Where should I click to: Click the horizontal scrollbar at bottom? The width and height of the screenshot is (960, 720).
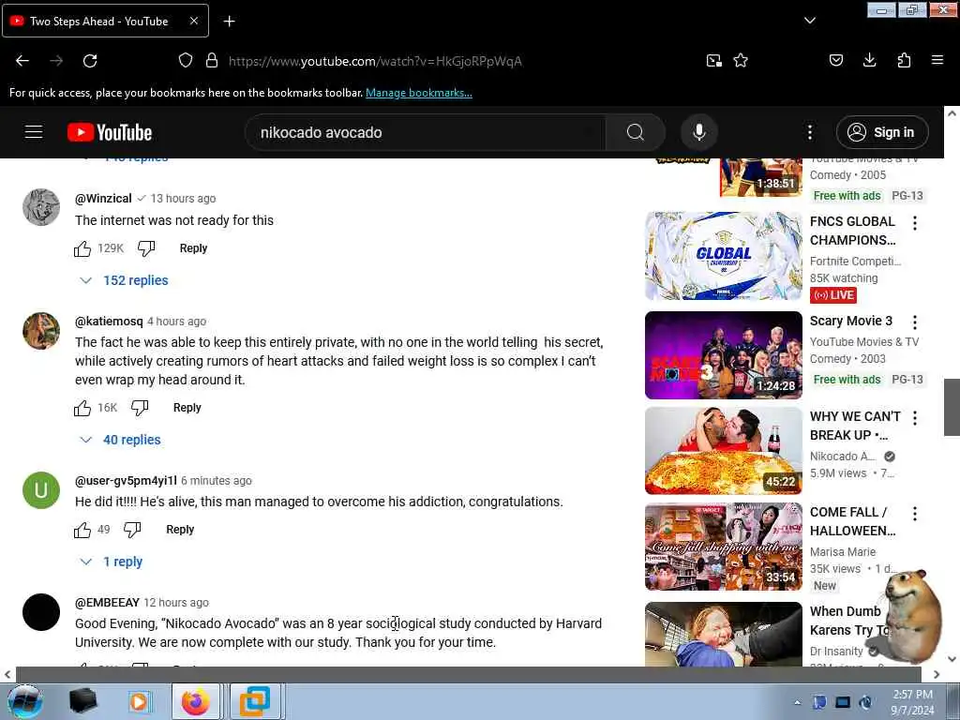[468, 674]
